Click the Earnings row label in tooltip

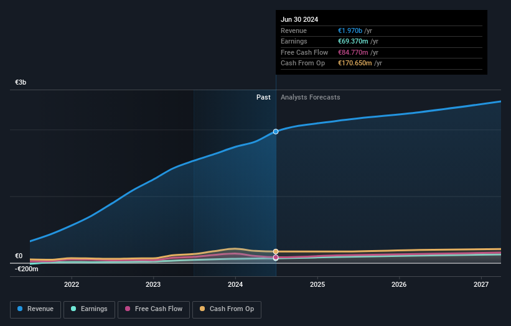(294, 41)
